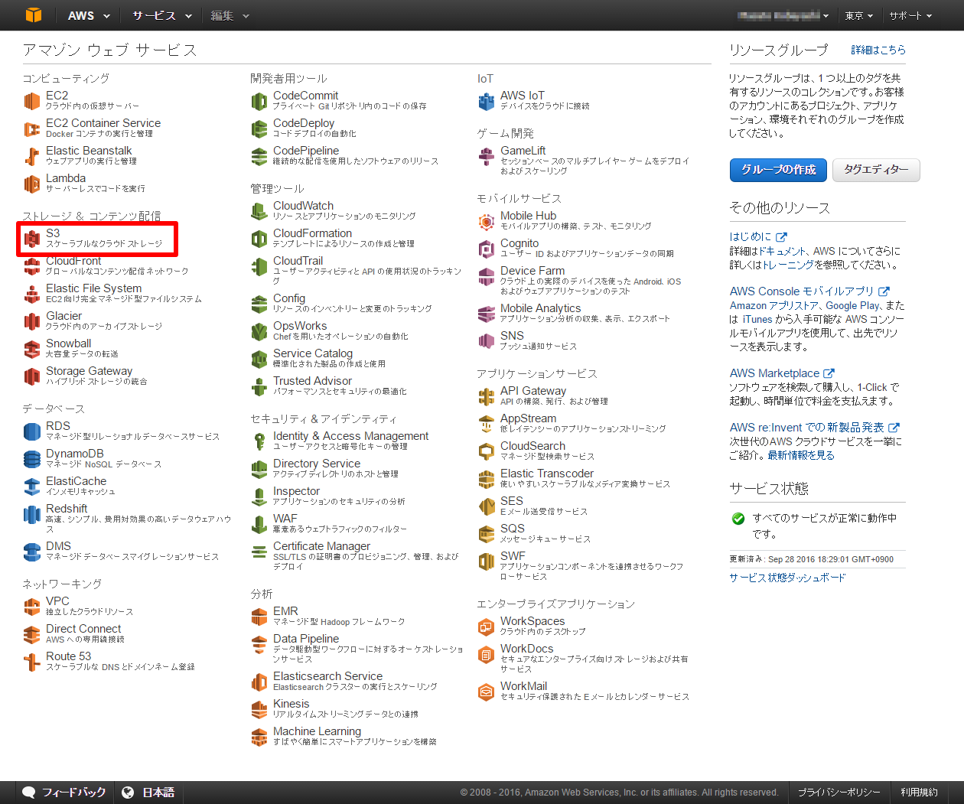Image resolution: width=964 pixels, height=804 pixels.
Task: Open the サービス dropdown menu
Action: [x=161, y=15]
